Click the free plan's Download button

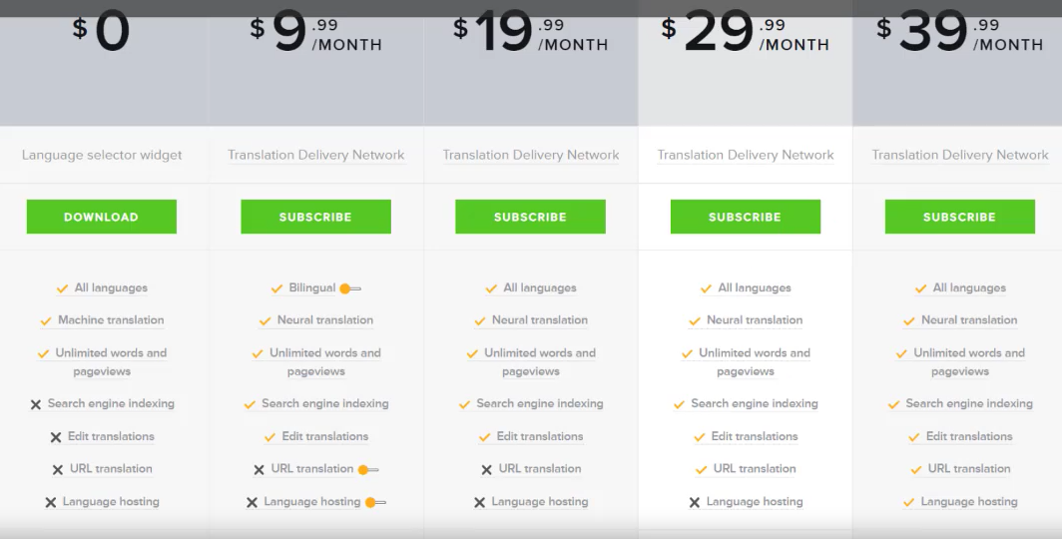tap(101, 217)
